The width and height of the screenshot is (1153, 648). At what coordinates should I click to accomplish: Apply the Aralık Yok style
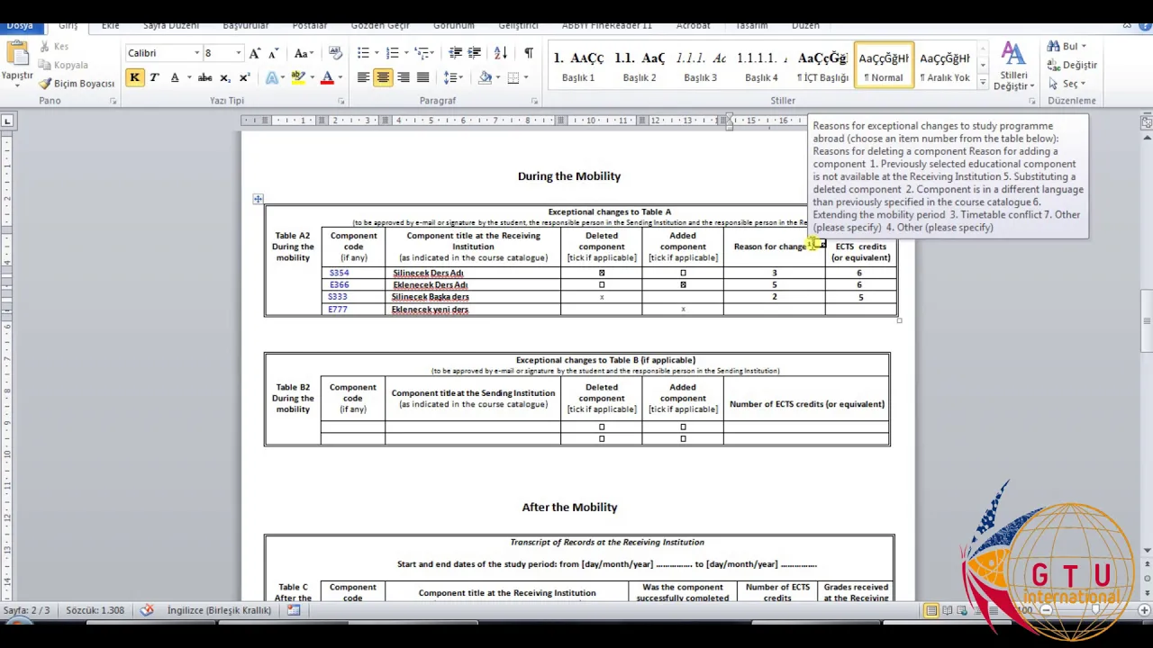pyautogui.click(x=945, y=67)
